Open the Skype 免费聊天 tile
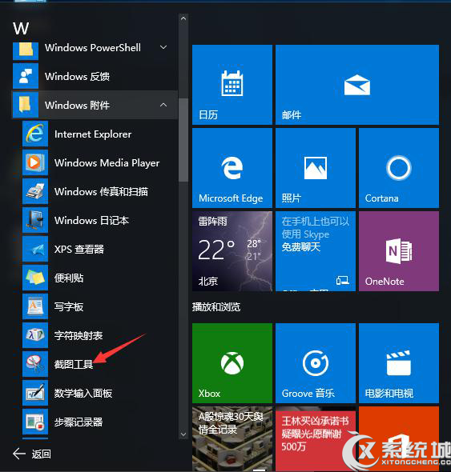 [x=316, y=251]
